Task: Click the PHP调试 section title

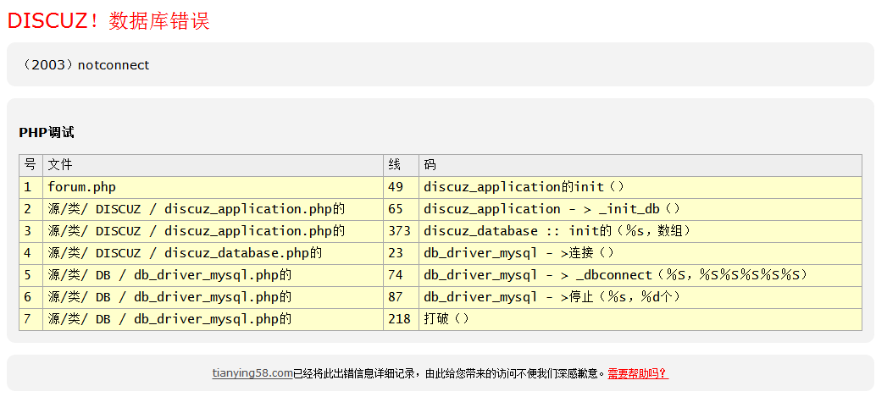Action: coord(47,132)
